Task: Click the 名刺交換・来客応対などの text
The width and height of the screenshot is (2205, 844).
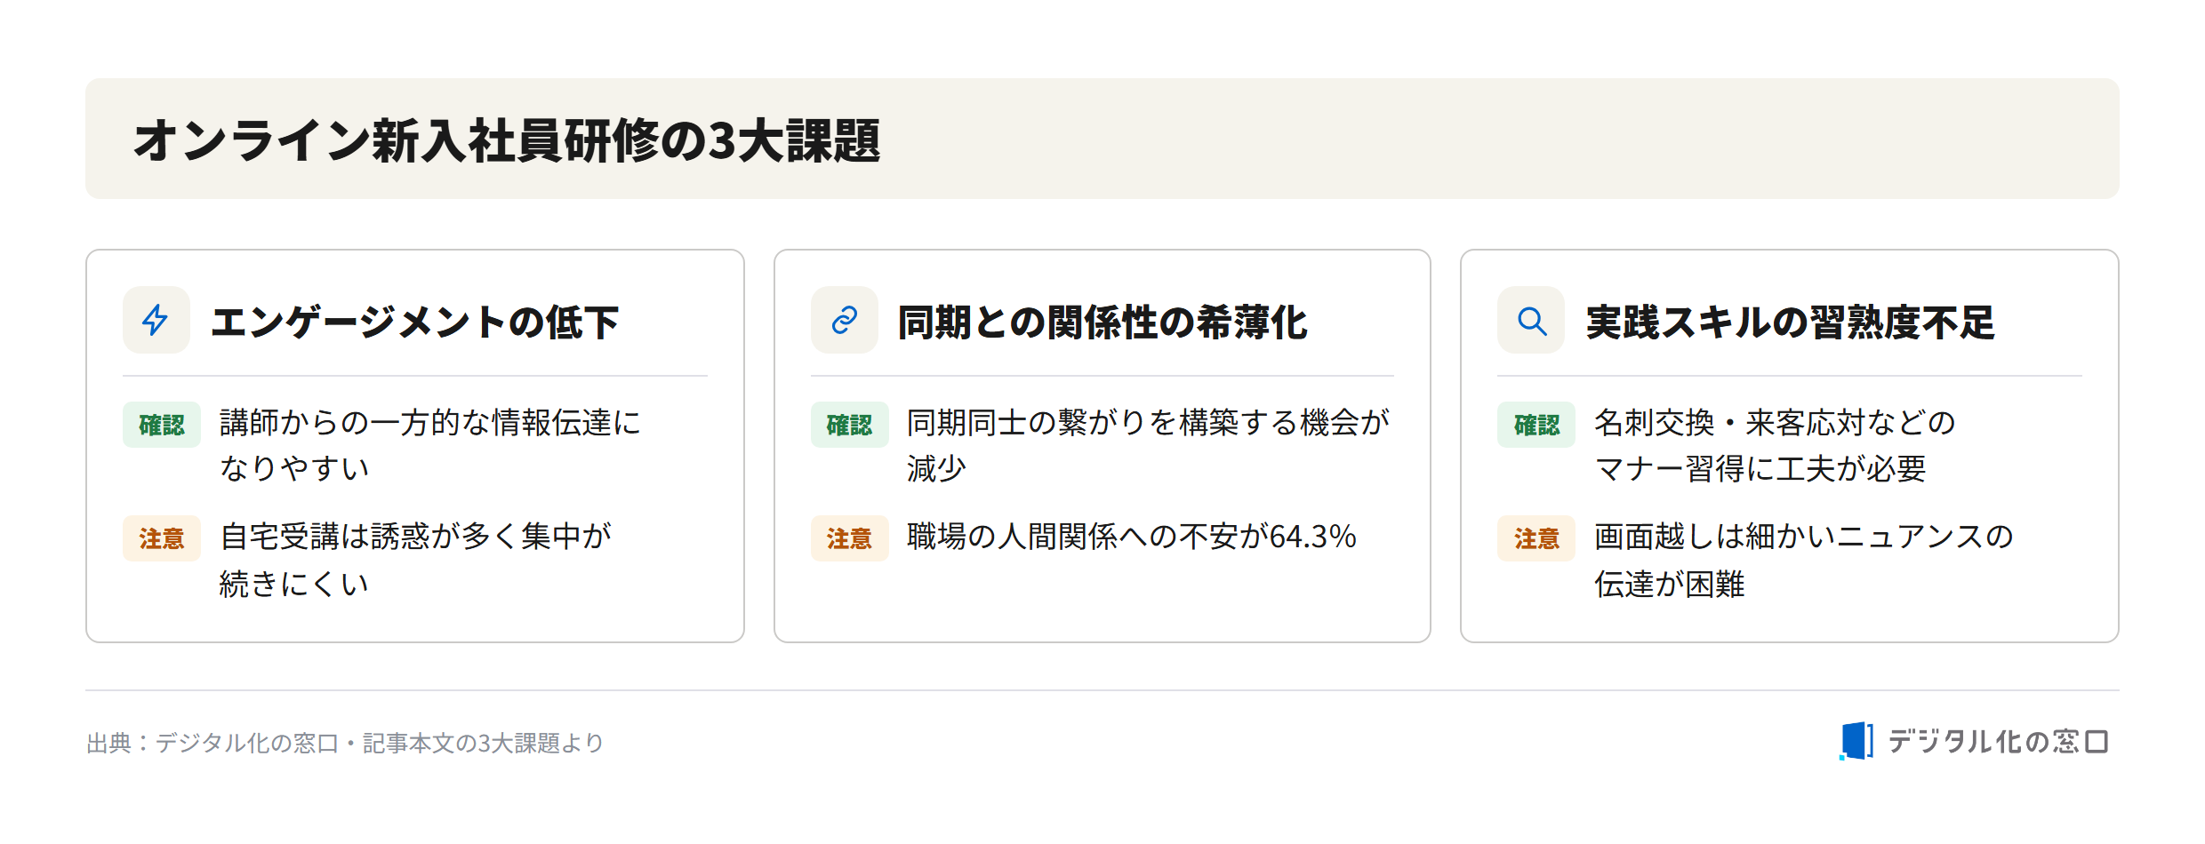Action: [1775, 423]
